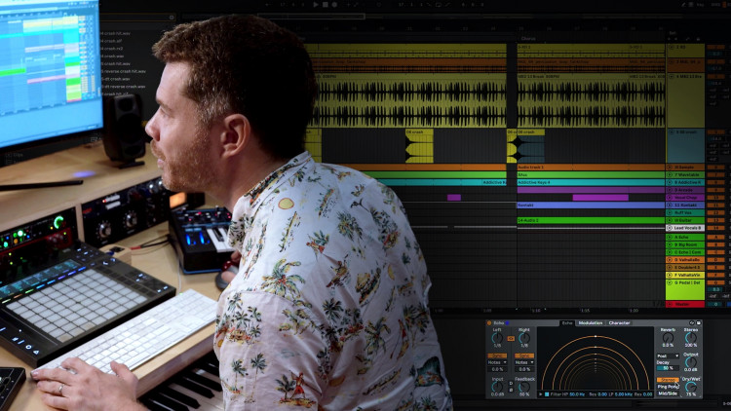The image size is (731, 411).
Task: Toggle the Echo Filter on/off square
Action: click(x=547, y=394)
